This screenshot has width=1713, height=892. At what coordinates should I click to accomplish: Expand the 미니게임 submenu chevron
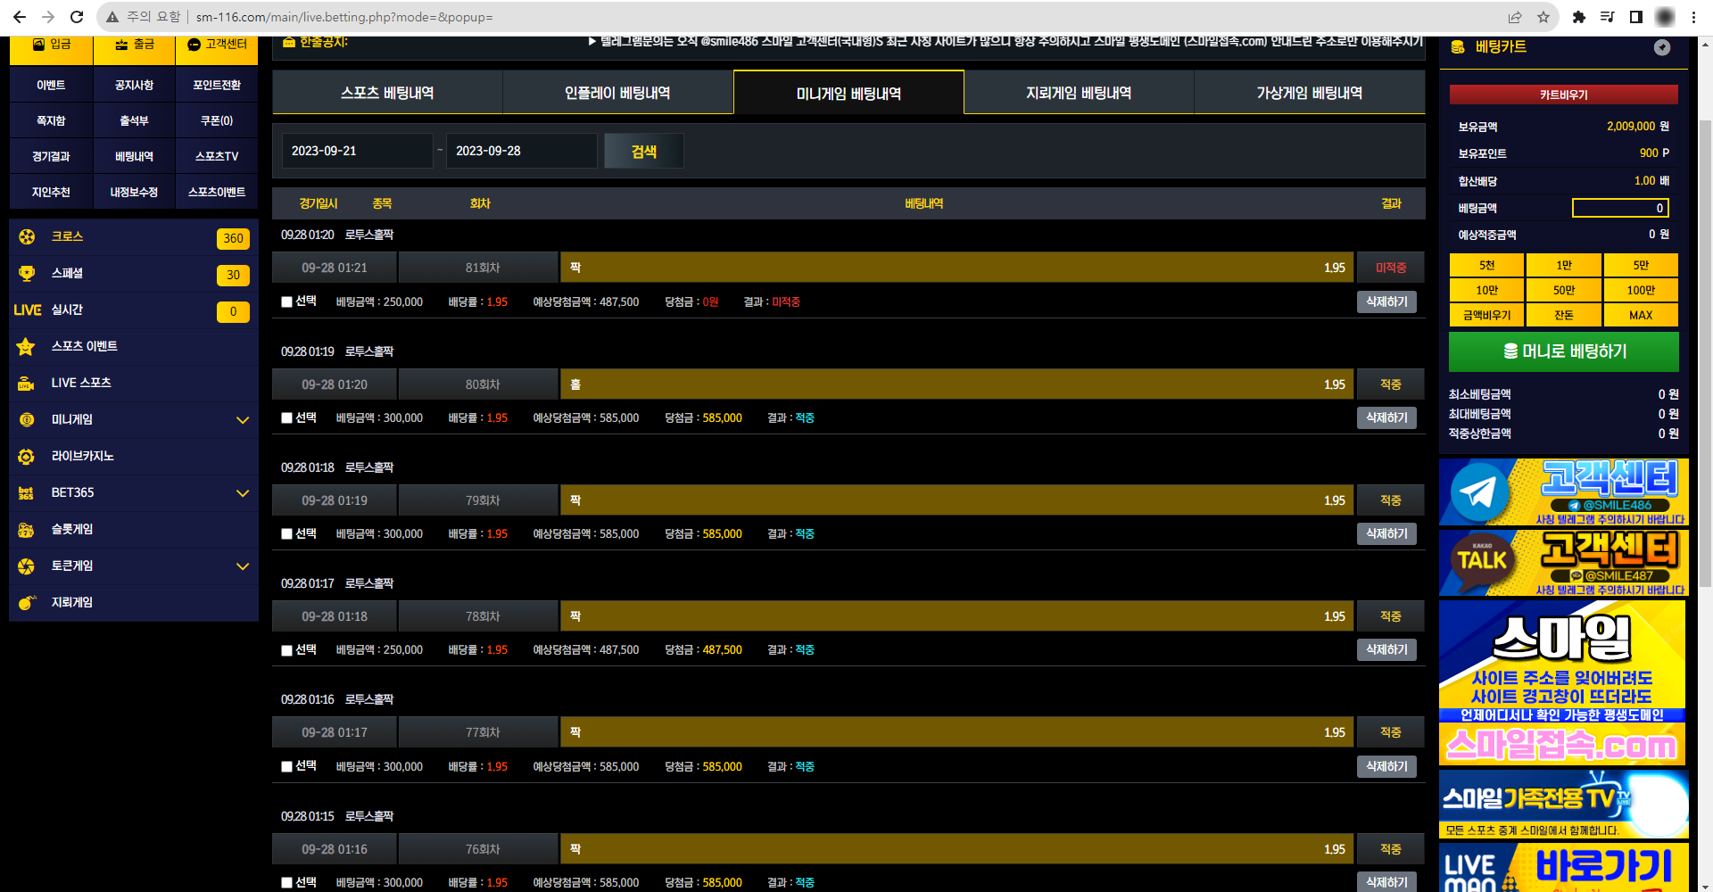point(242,420)
